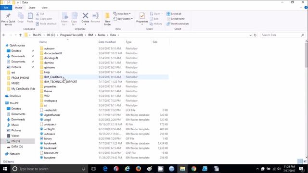Click the Cut scissors icon

(38, 14)
